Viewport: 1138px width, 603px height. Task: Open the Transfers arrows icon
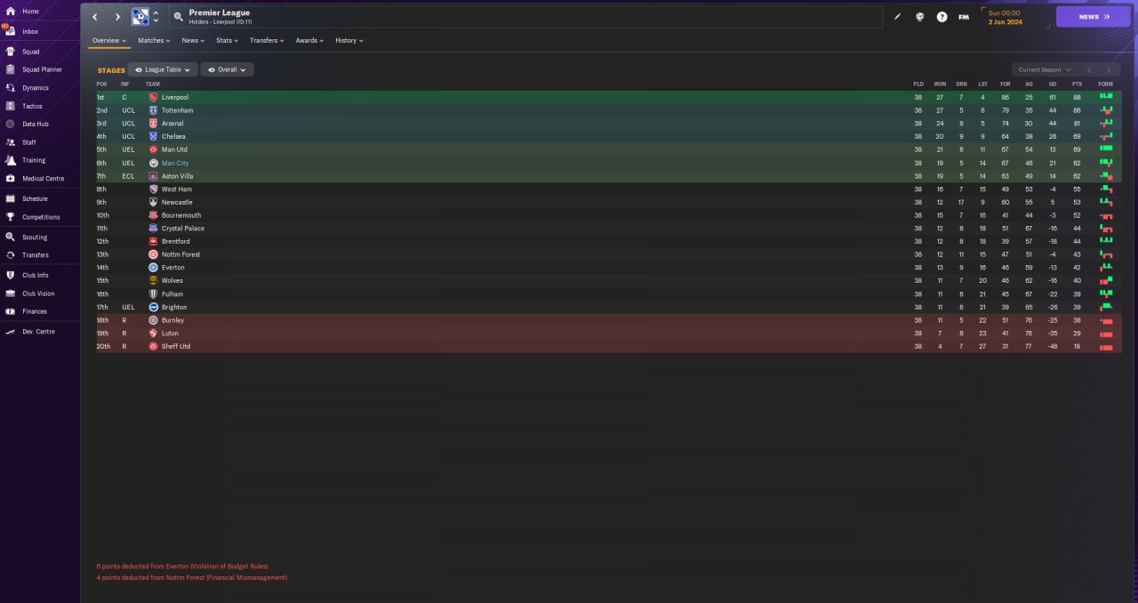click(x=10, y=255)
